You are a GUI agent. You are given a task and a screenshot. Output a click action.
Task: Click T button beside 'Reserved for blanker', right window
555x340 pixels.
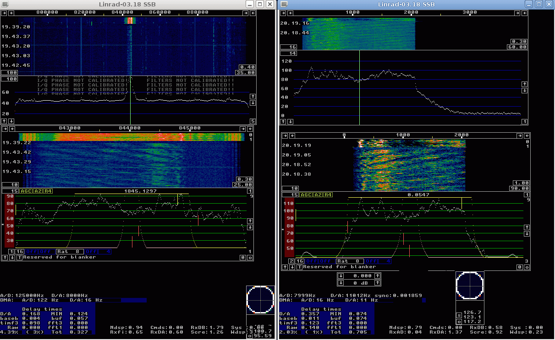coord(299,267)
